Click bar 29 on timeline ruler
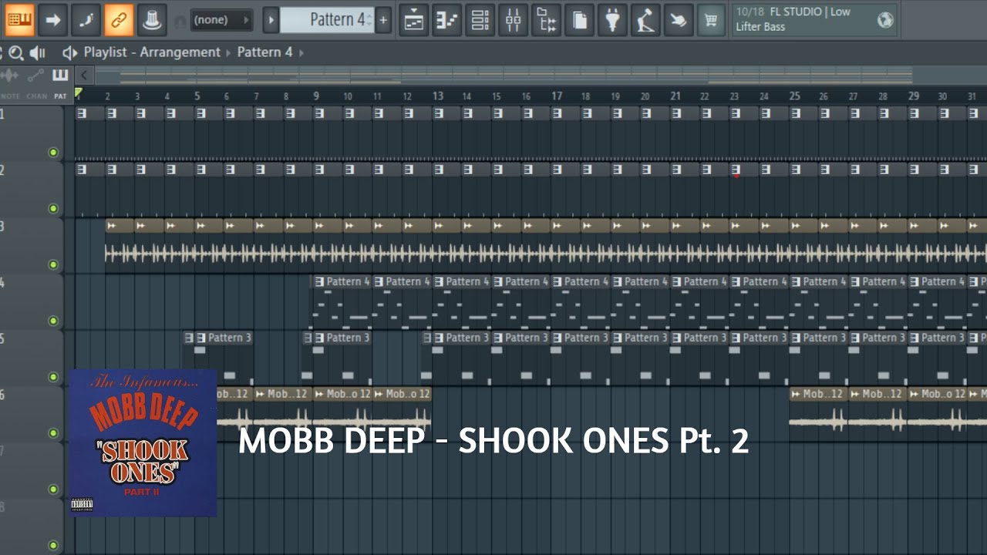Image resolution: width=987 pixels, height=555 pixels. (x=913, y=96)
